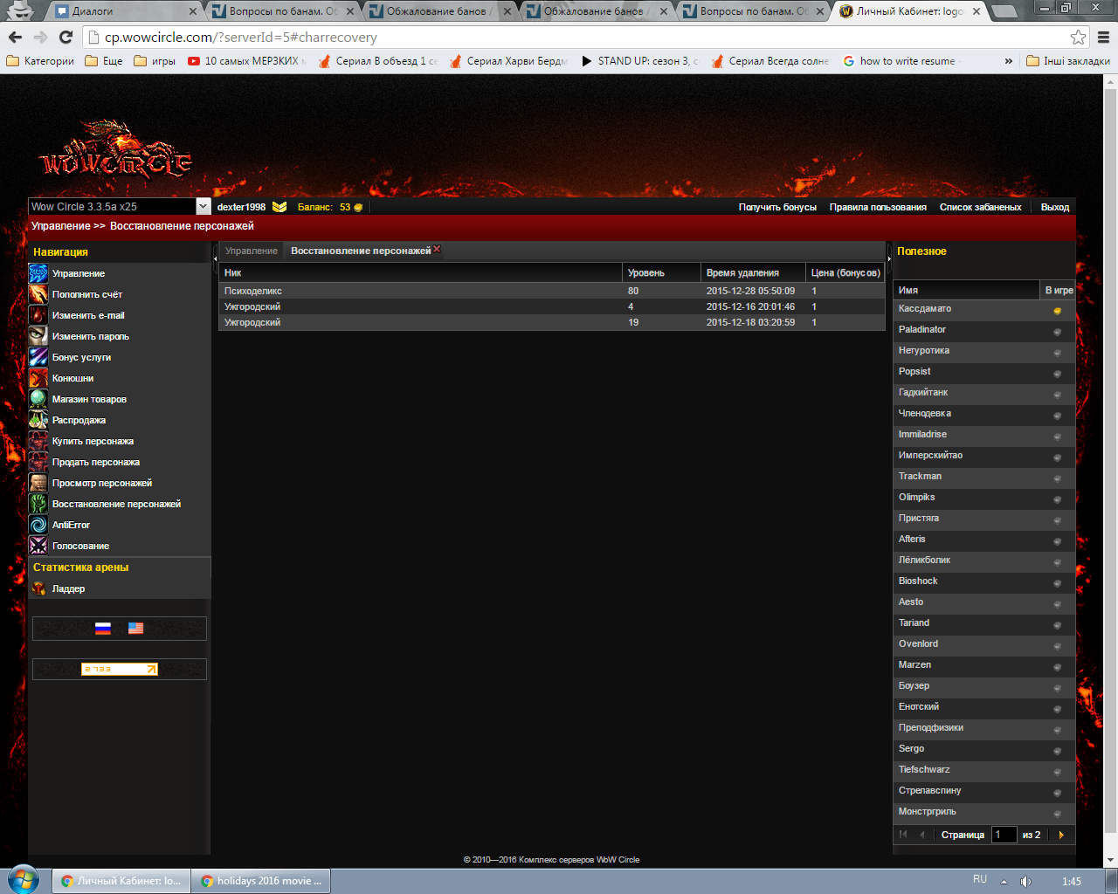
Task: Switch to the Управление tab
Action: (252, 251)
